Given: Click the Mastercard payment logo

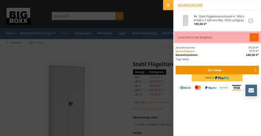Looking at the screenshot, I should (198, 88).
